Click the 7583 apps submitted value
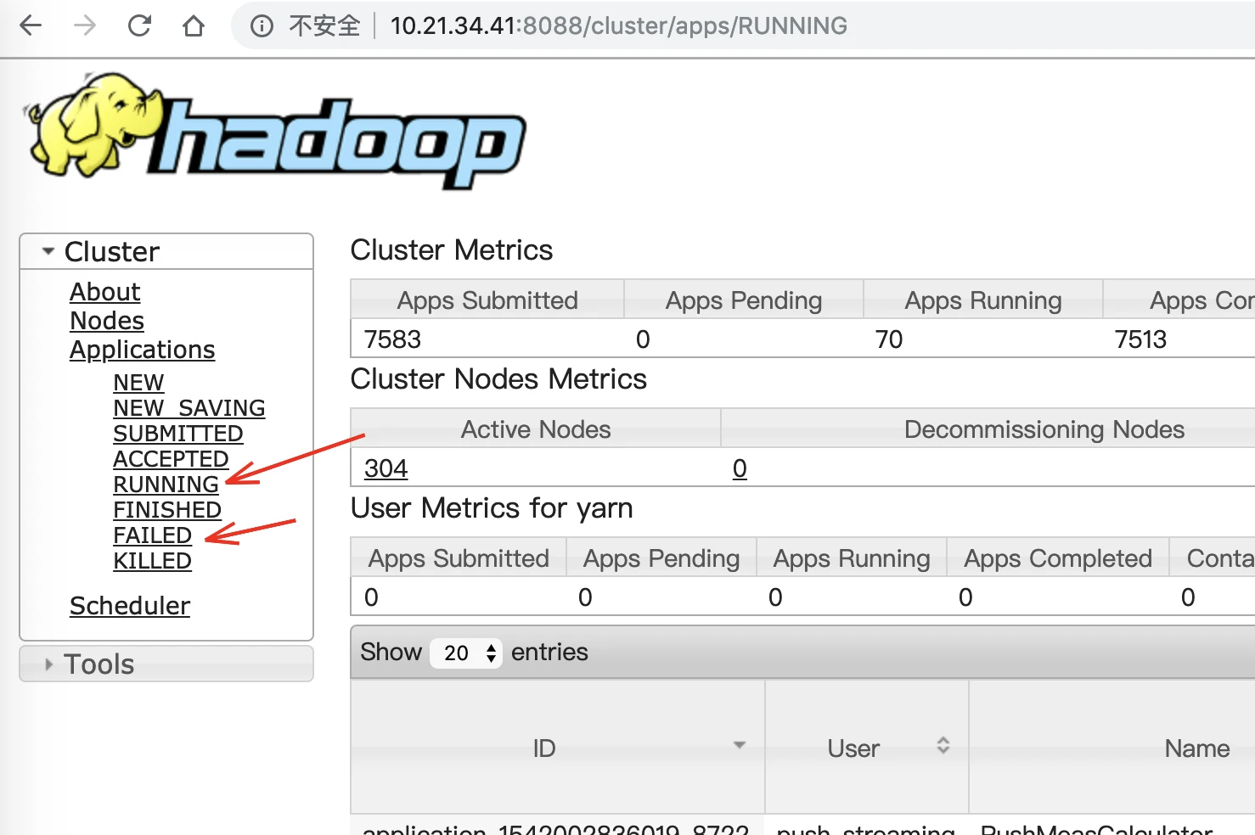 click(x=392, y=339)
